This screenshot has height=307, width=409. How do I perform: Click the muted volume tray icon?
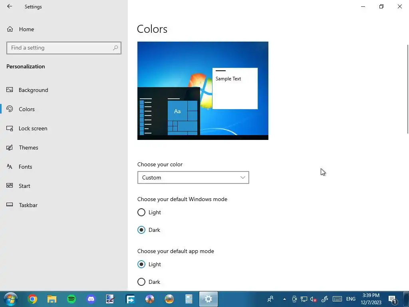tap(313, 299)
